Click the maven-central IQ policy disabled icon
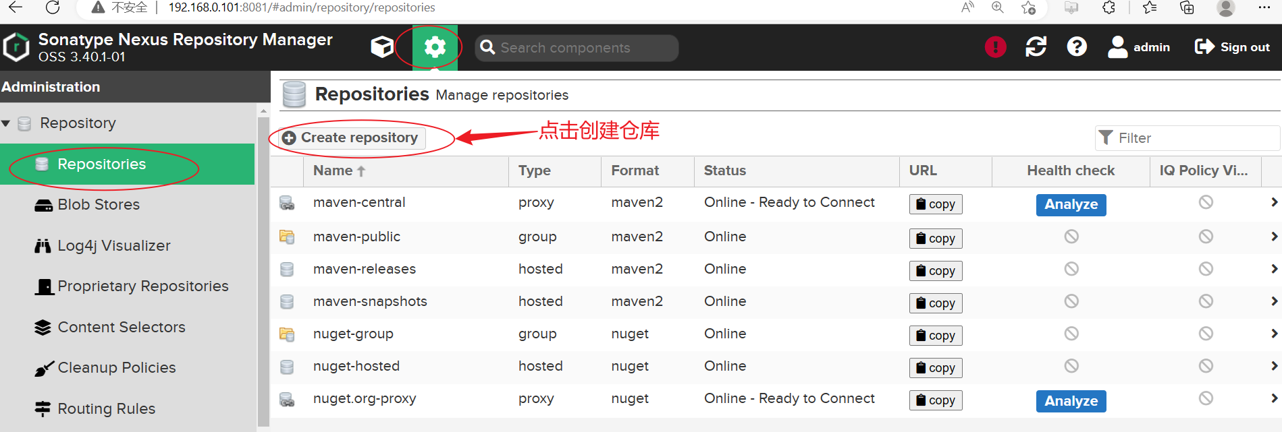This screenshot has width=1282, height=432. pos(1206,202)
